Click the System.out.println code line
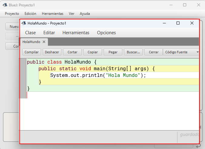This screenshot has height=149, width=205. [98, 75]
